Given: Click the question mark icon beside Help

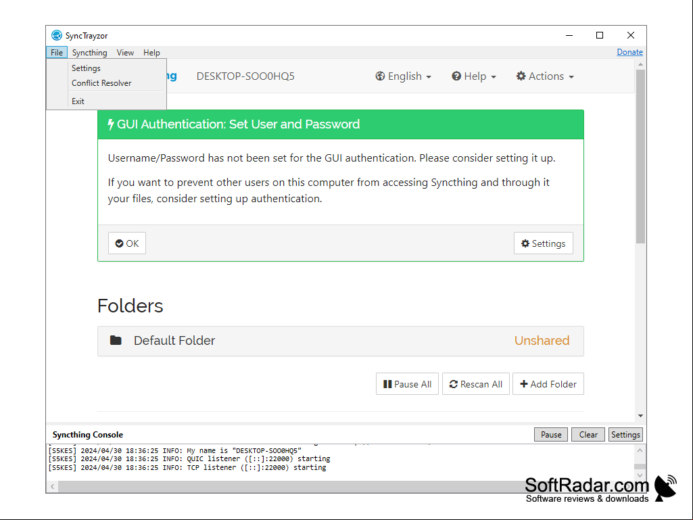Looking at the screenshot, I should click(x=456, y=76).
